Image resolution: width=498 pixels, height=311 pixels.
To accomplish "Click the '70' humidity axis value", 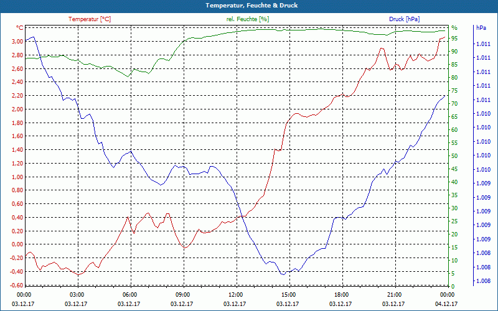I will point(454,104).
